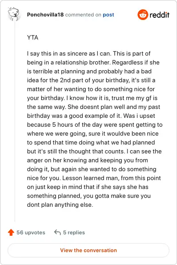Open the "5 replies" link
Screen dimensions: 177x265
[74, 233]
